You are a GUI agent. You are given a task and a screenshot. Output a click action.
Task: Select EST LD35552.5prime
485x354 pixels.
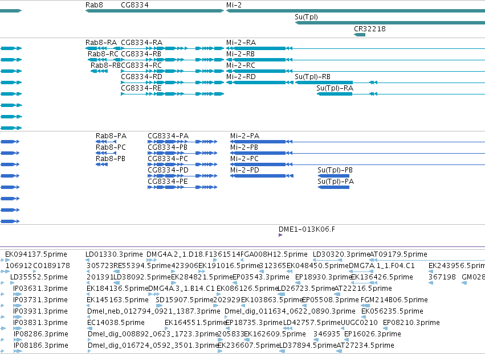click(39, 277)
